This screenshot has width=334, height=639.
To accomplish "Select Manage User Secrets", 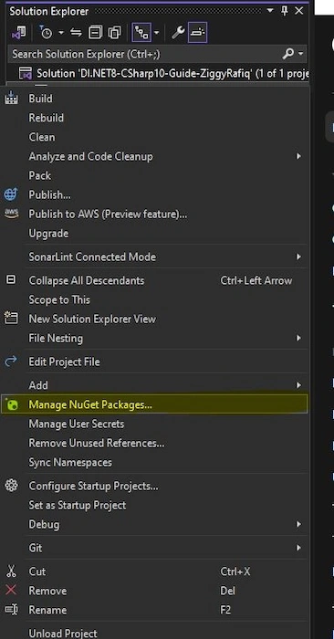I will pos(76,424).
